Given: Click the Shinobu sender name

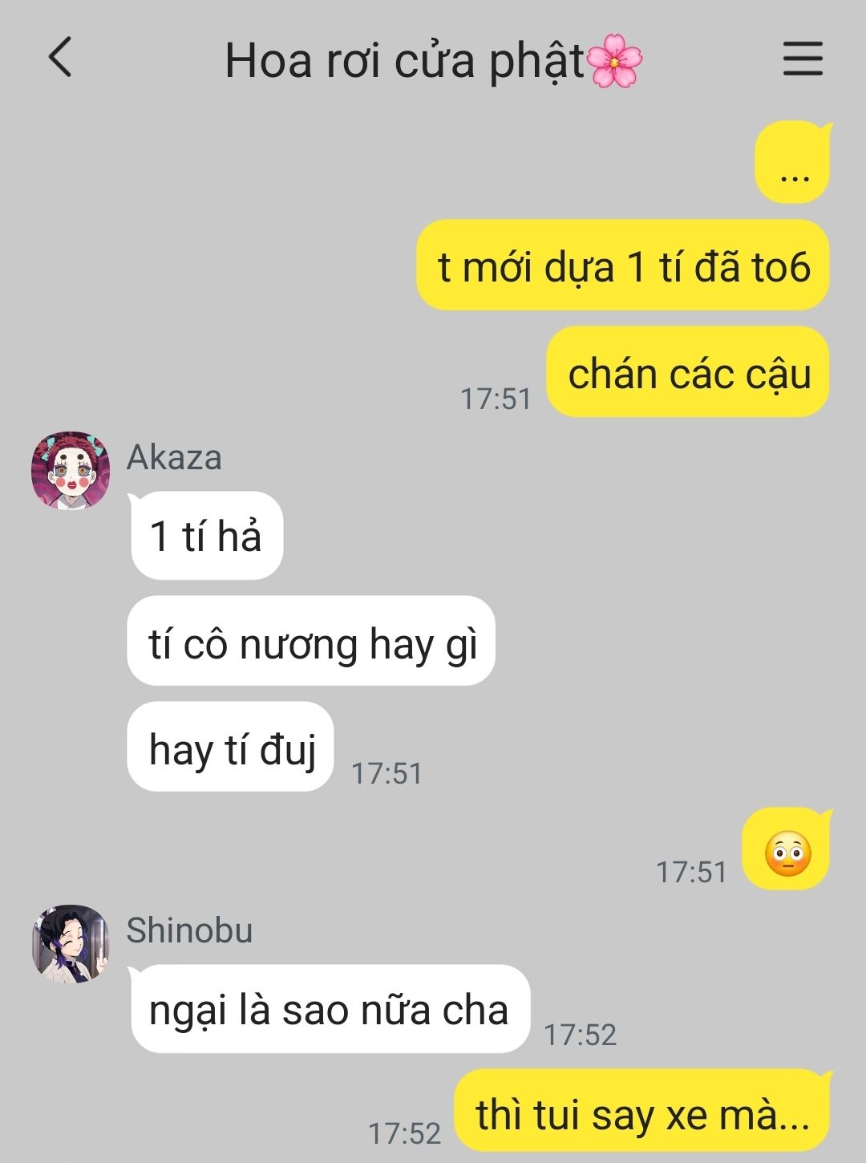Looking at the screenshot, I should [189, 930].
